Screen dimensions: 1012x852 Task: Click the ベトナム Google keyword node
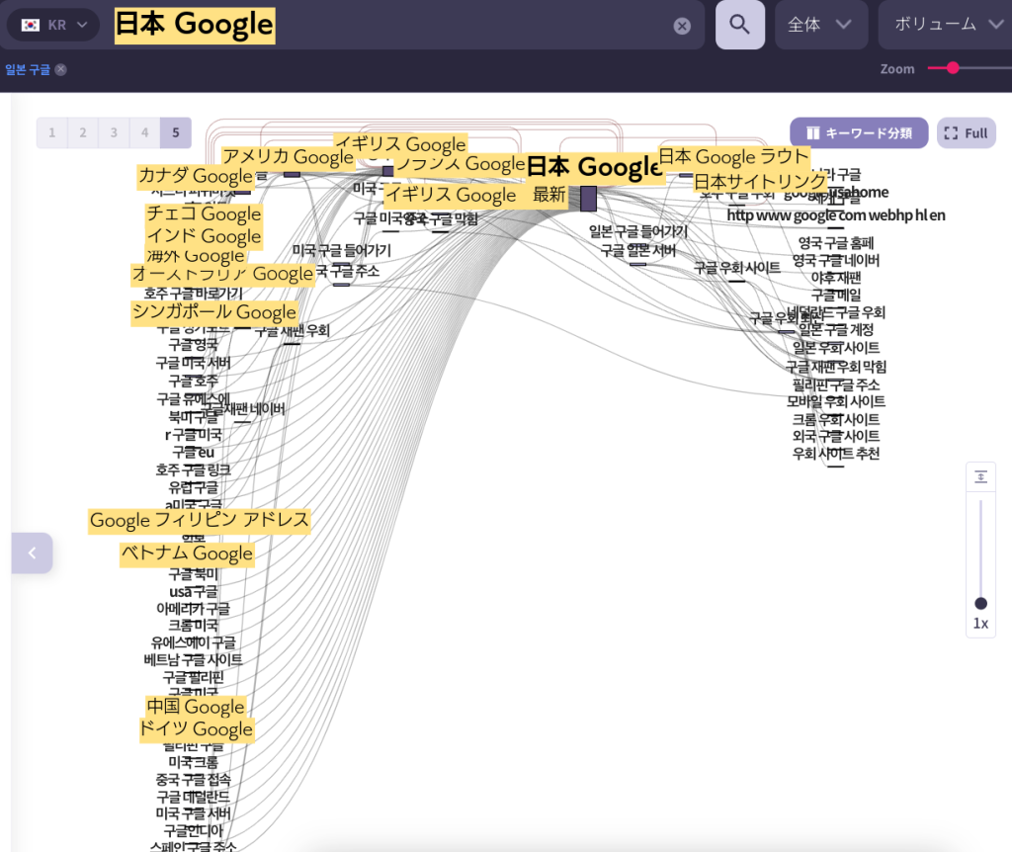[187, 554]
